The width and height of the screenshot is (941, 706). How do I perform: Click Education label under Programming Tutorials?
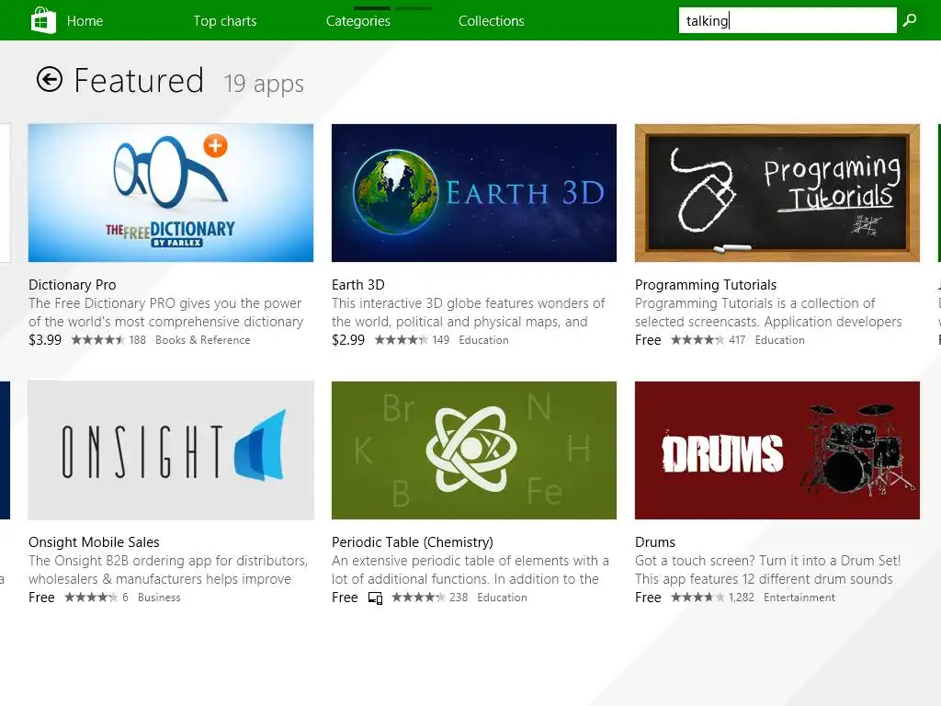(779, 340)
